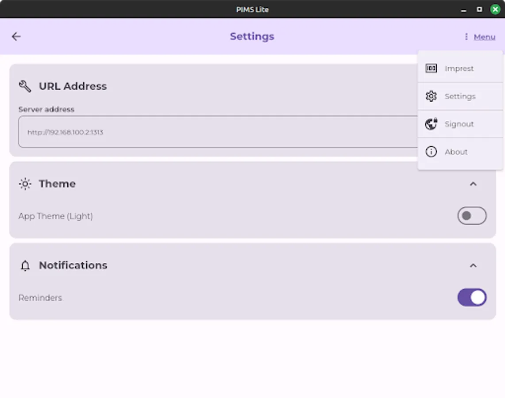
Task: Open the About entry in the menu
Action: [x=456, y=152]
